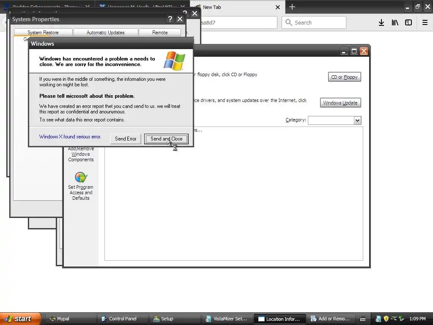This screenshot has height=325, width=433.
Task: Open the 'Windows X found serious error' link
Action: tap(70, 137)
